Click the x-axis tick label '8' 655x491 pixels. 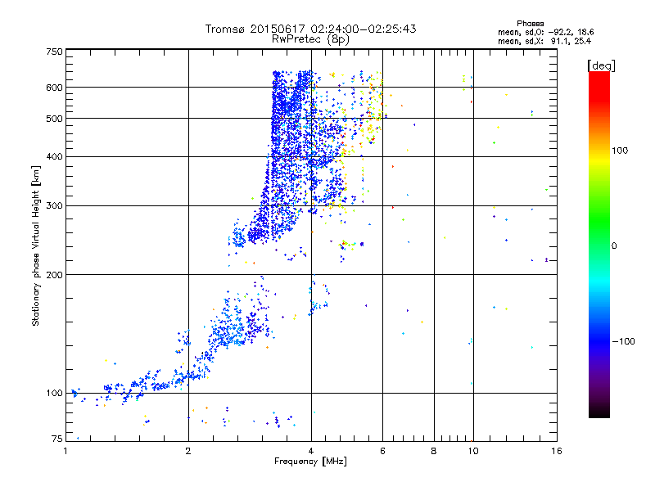434,451
